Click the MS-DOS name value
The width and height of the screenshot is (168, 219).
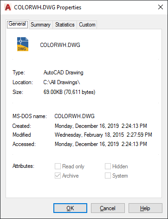[74, 116]
